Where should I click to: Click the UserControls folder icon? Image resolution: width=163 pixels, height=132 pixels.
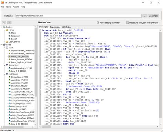tap(7, 42)
